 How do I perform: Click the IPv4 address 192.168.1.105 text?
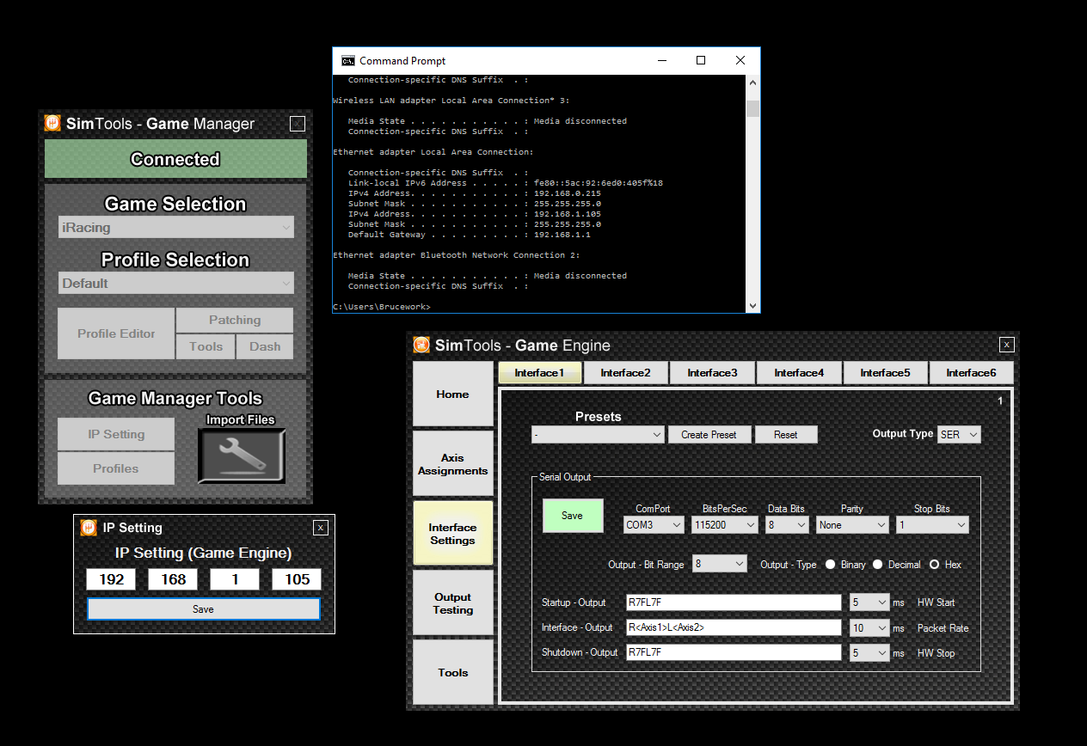point(567,214)
